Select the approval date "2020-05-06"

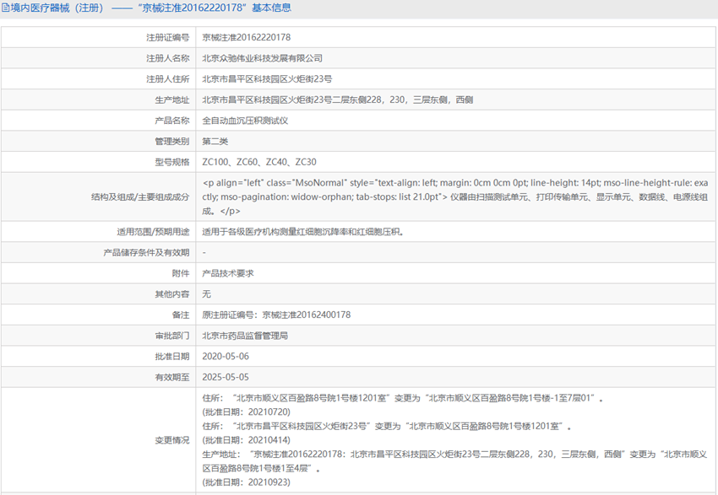(x=226, y=357)
